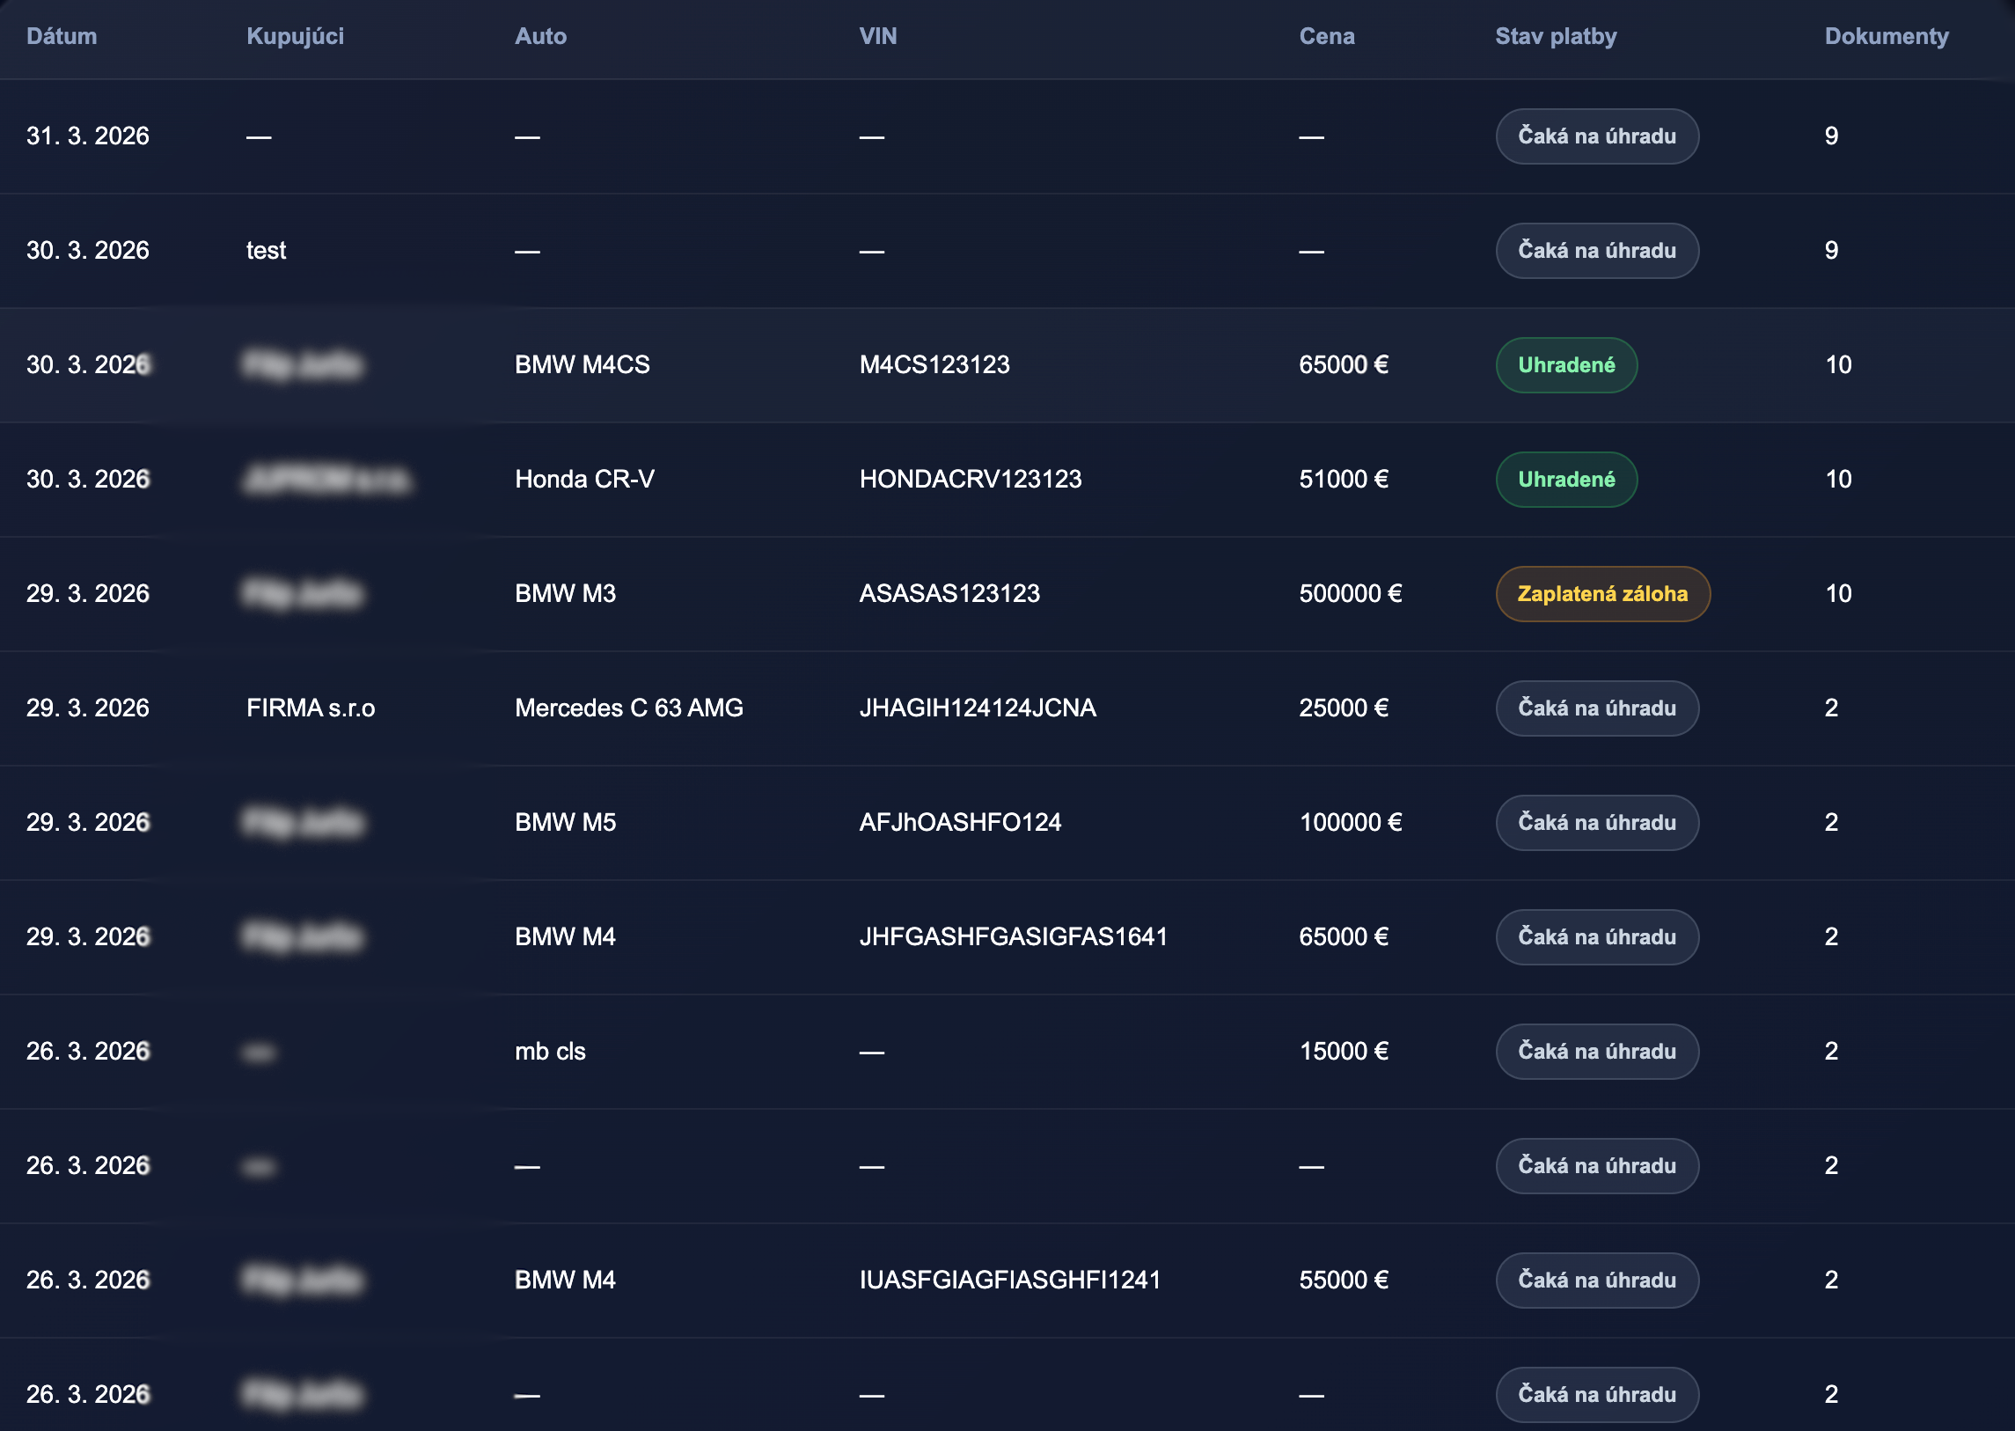
Task: Click Čaká na úhradu for Mercedes C 63 AMG
Action: pos(1595,708)
